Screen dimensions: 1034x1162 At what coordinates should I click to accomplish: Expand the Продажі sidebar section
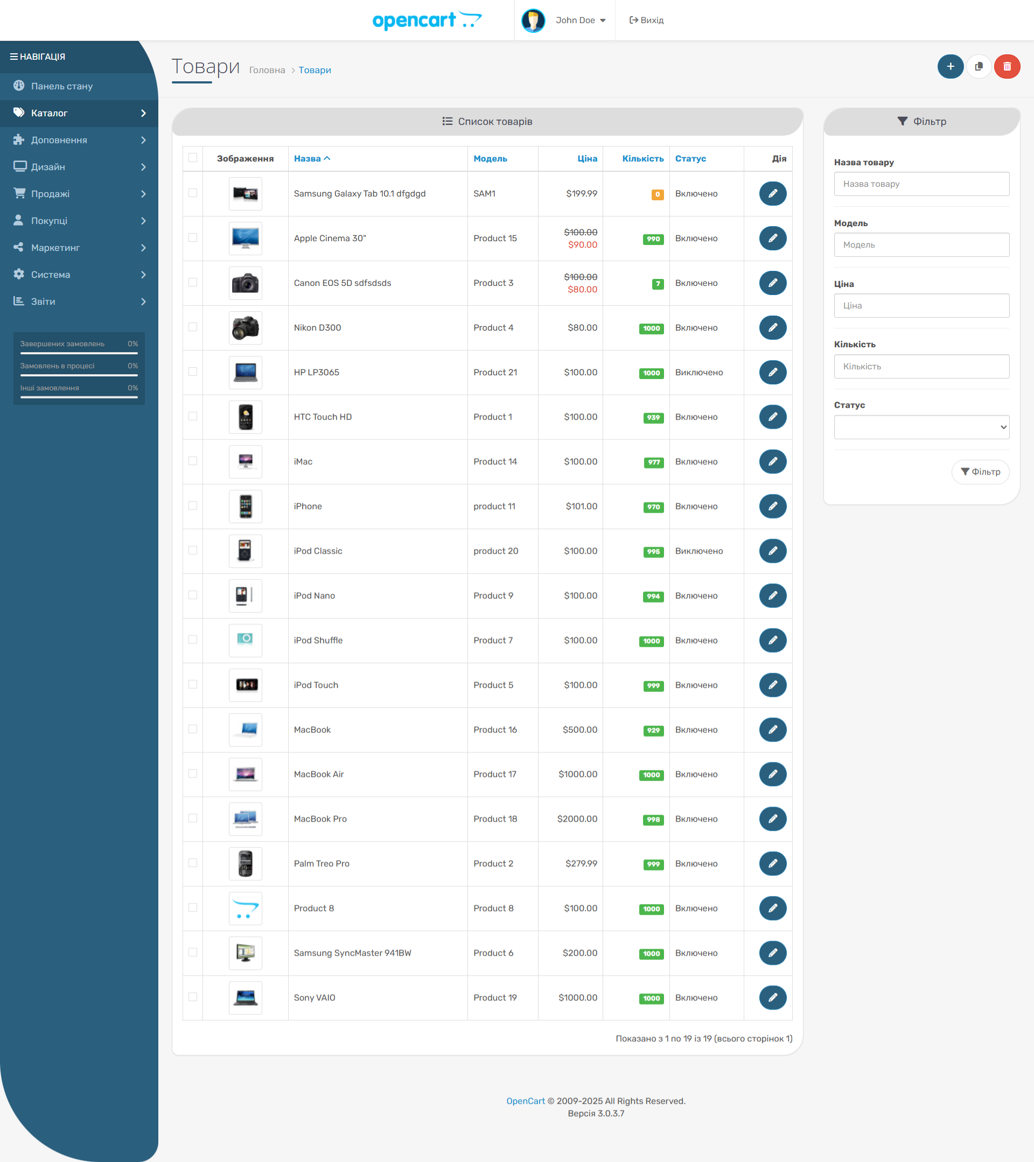[79, 194]
